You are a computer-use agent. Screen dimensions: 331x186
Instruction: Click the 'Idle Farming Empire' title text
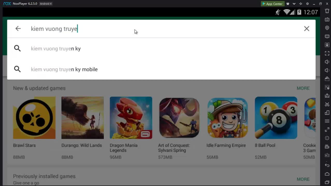pos(226,145)
